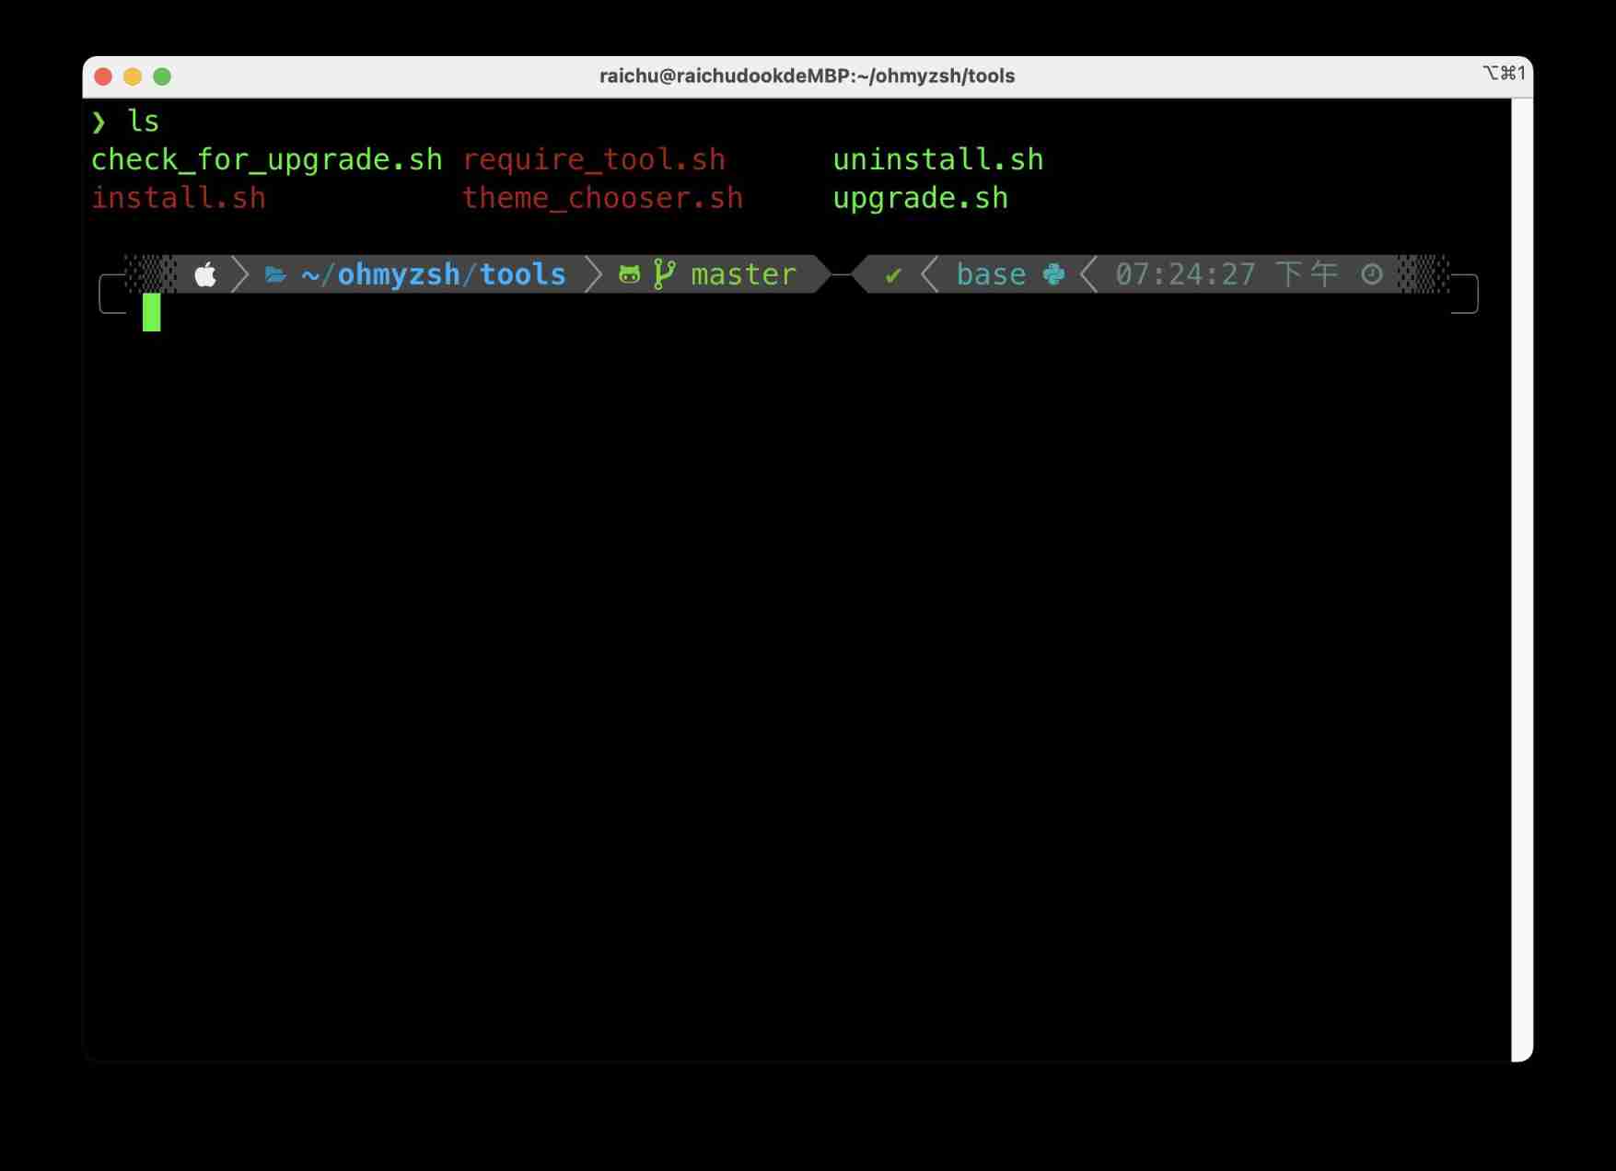The image size is (1616, 1171).
Task: Click the green block cursor
Action: [x=152, y=312]
